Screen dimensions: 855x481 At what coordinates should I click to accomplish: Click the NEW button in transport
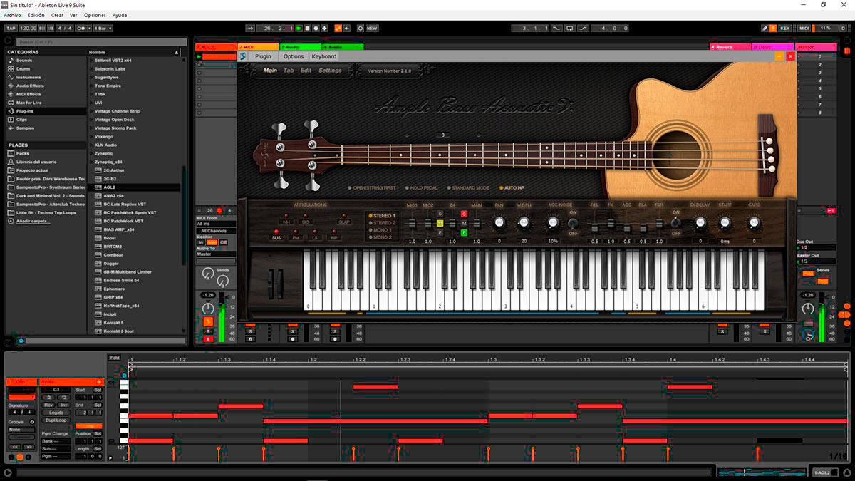(x=373, y=28)
